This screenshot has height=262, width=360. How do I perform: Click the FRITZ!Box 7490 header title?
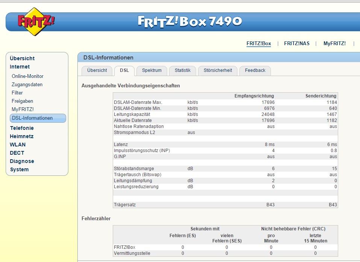[190, 21]
